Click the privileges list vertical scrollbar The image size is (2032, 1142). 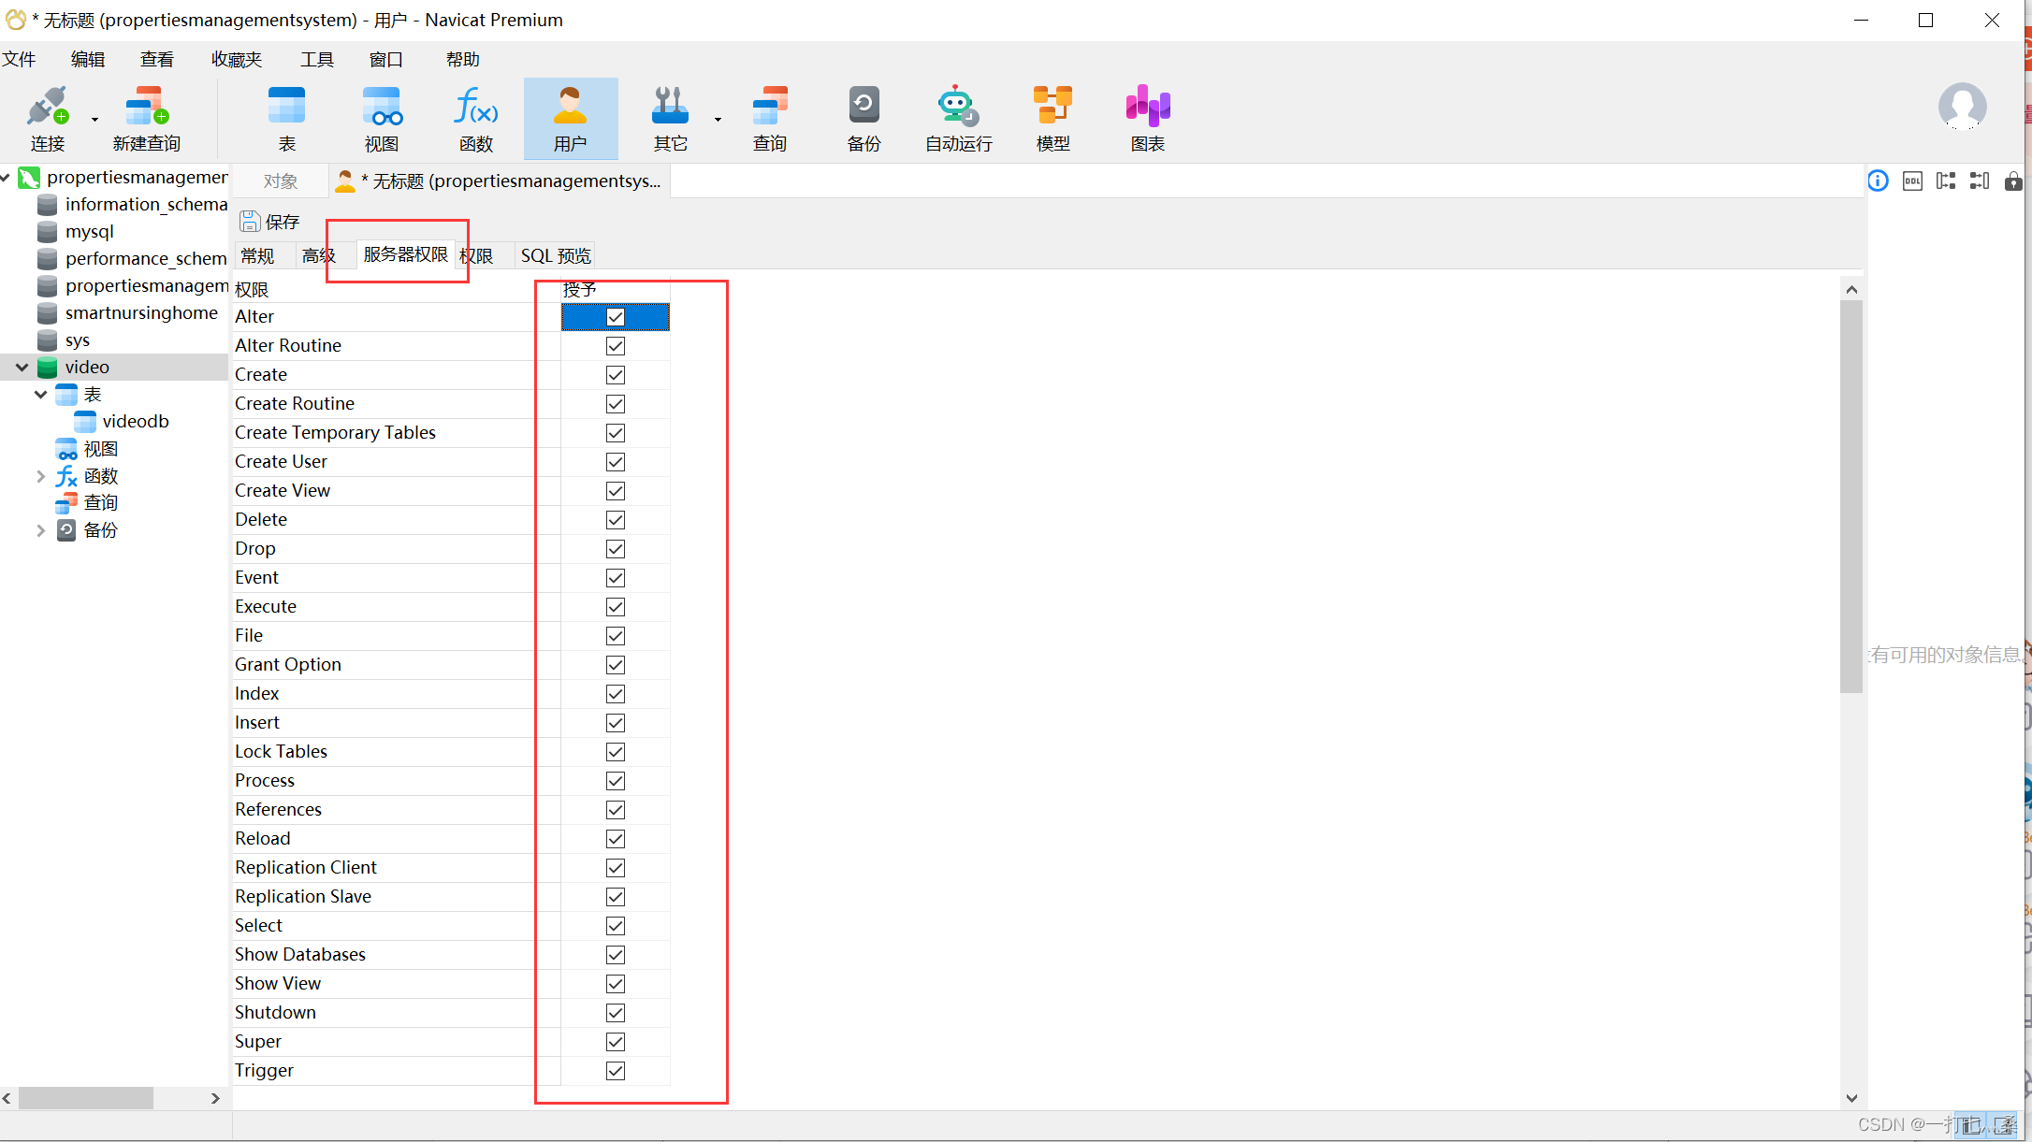[x=1851, y=496]
